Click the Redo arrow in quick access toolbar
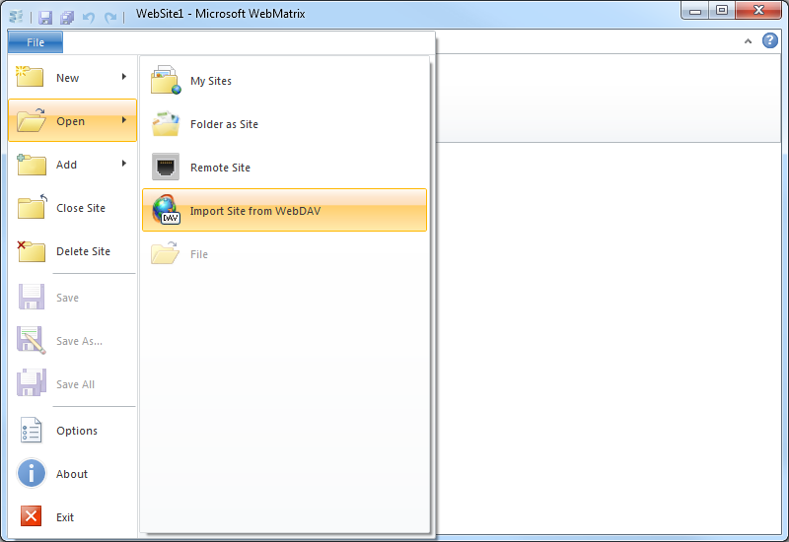789x542 pixels. pos(110,17)
